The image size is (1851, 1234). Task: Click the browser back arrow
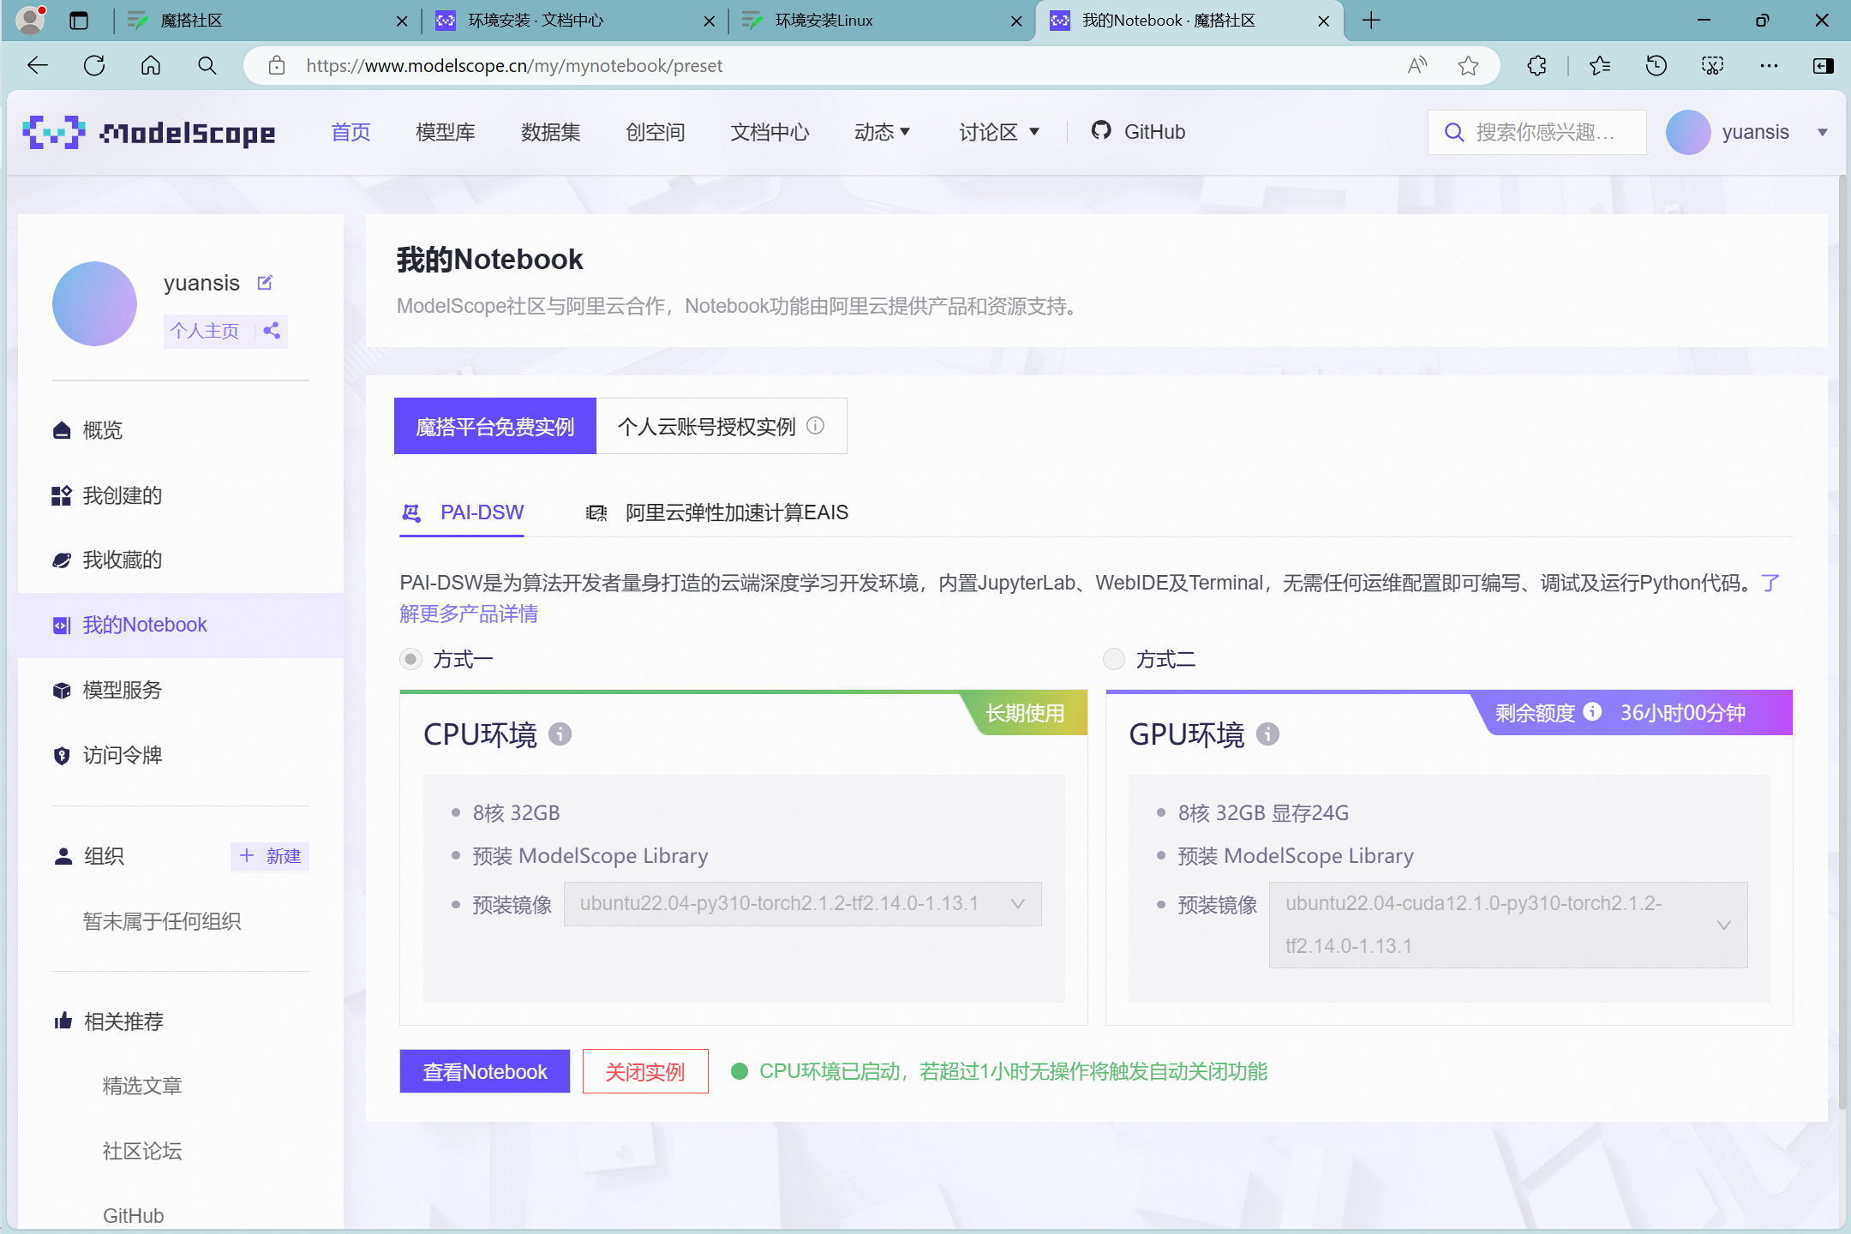(38, 65)
